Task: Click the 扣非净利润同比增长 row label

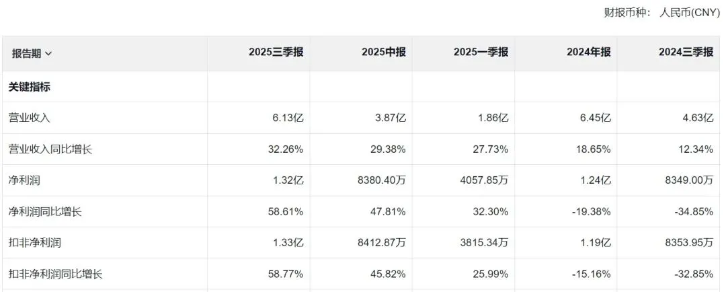Action: click(x=55, y=275)
